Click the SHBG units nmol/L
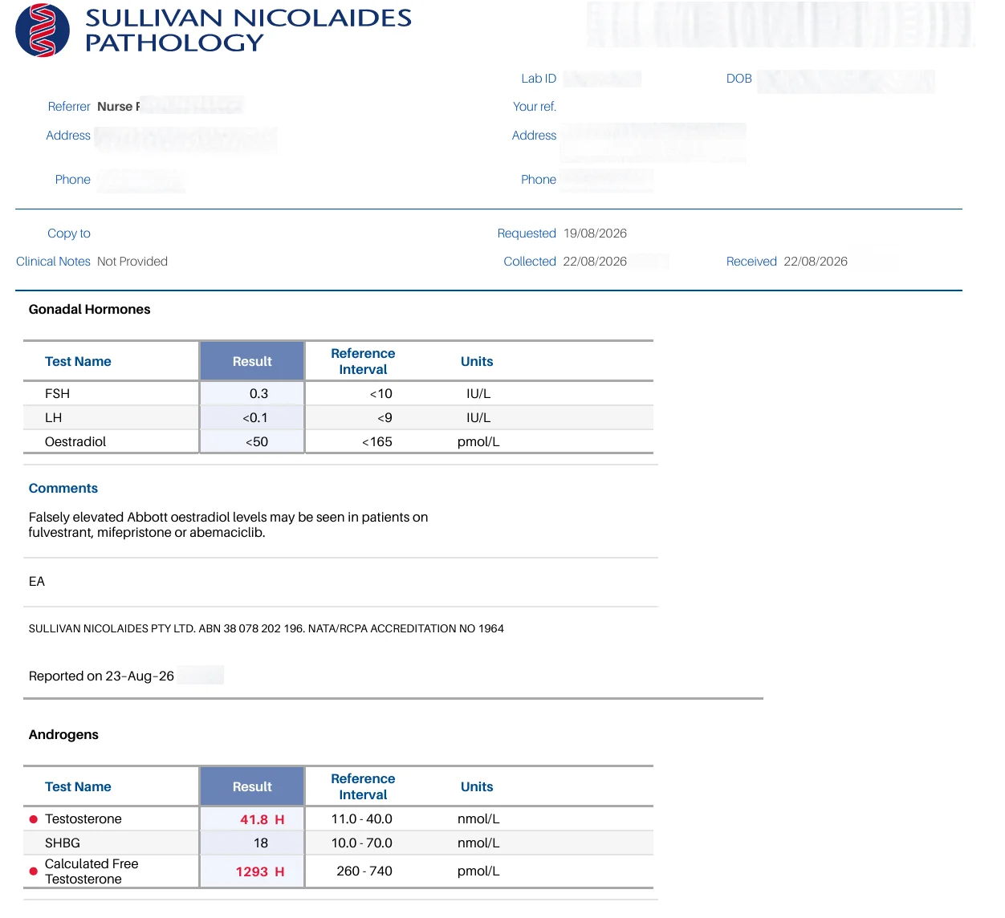The width and height of the screenshot is (1005, 918). 478,843
